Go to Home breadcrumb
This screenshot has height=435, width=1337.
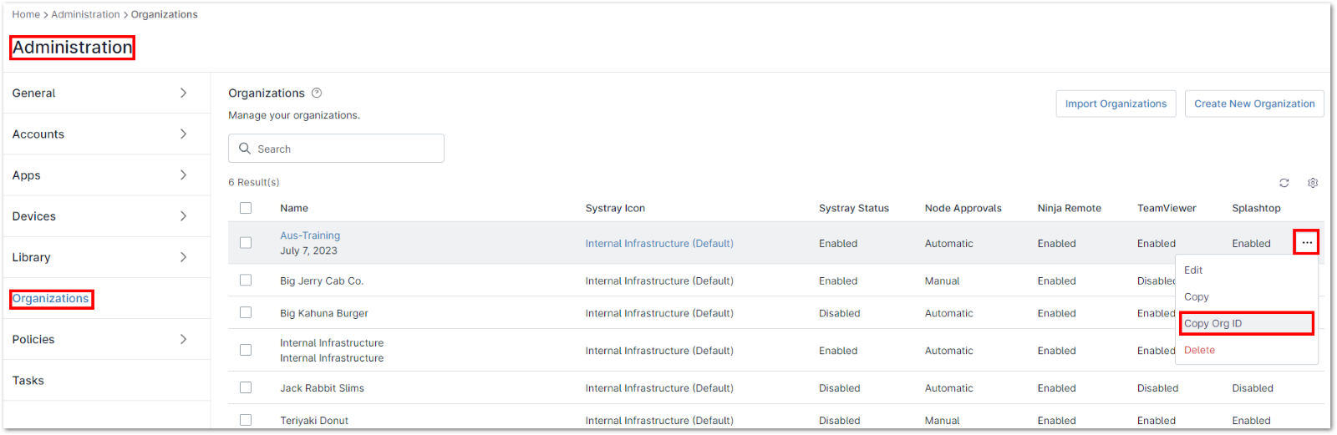pos(26,14)
